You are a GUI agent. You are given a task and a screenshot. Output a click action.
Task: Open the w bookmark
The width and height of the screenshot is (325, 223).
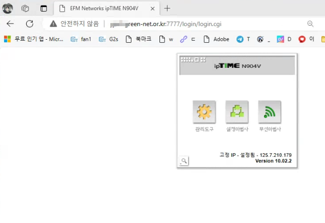[166, 39]
